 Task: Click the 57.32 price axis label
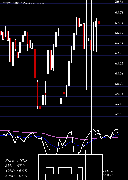119,114
